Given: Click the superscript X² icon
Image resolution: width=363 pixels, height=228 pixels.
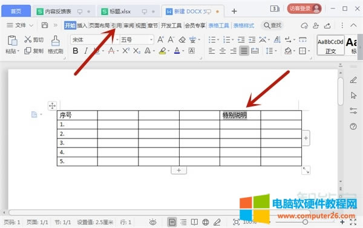Looking at the screenshot, I should tap(126, 50).
